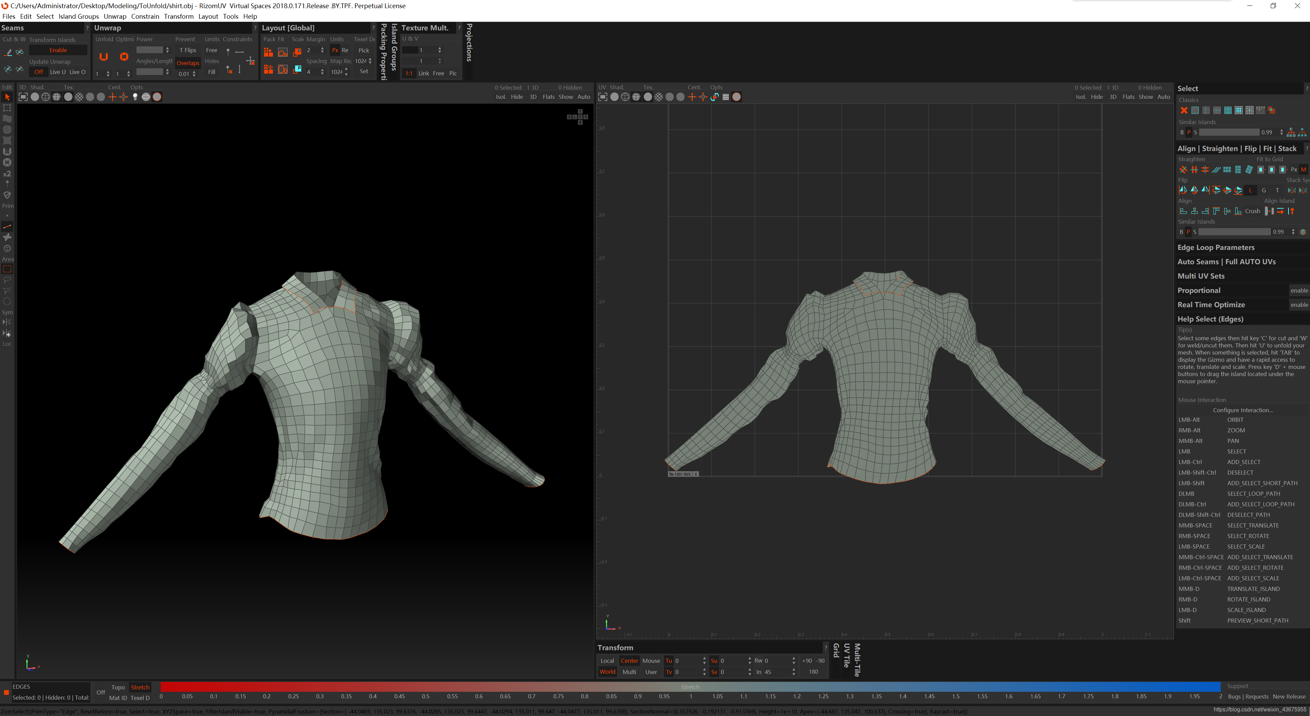Toggle World mode in Transform panel
This screenshot has width=1310, height=716.
[607, 671]
